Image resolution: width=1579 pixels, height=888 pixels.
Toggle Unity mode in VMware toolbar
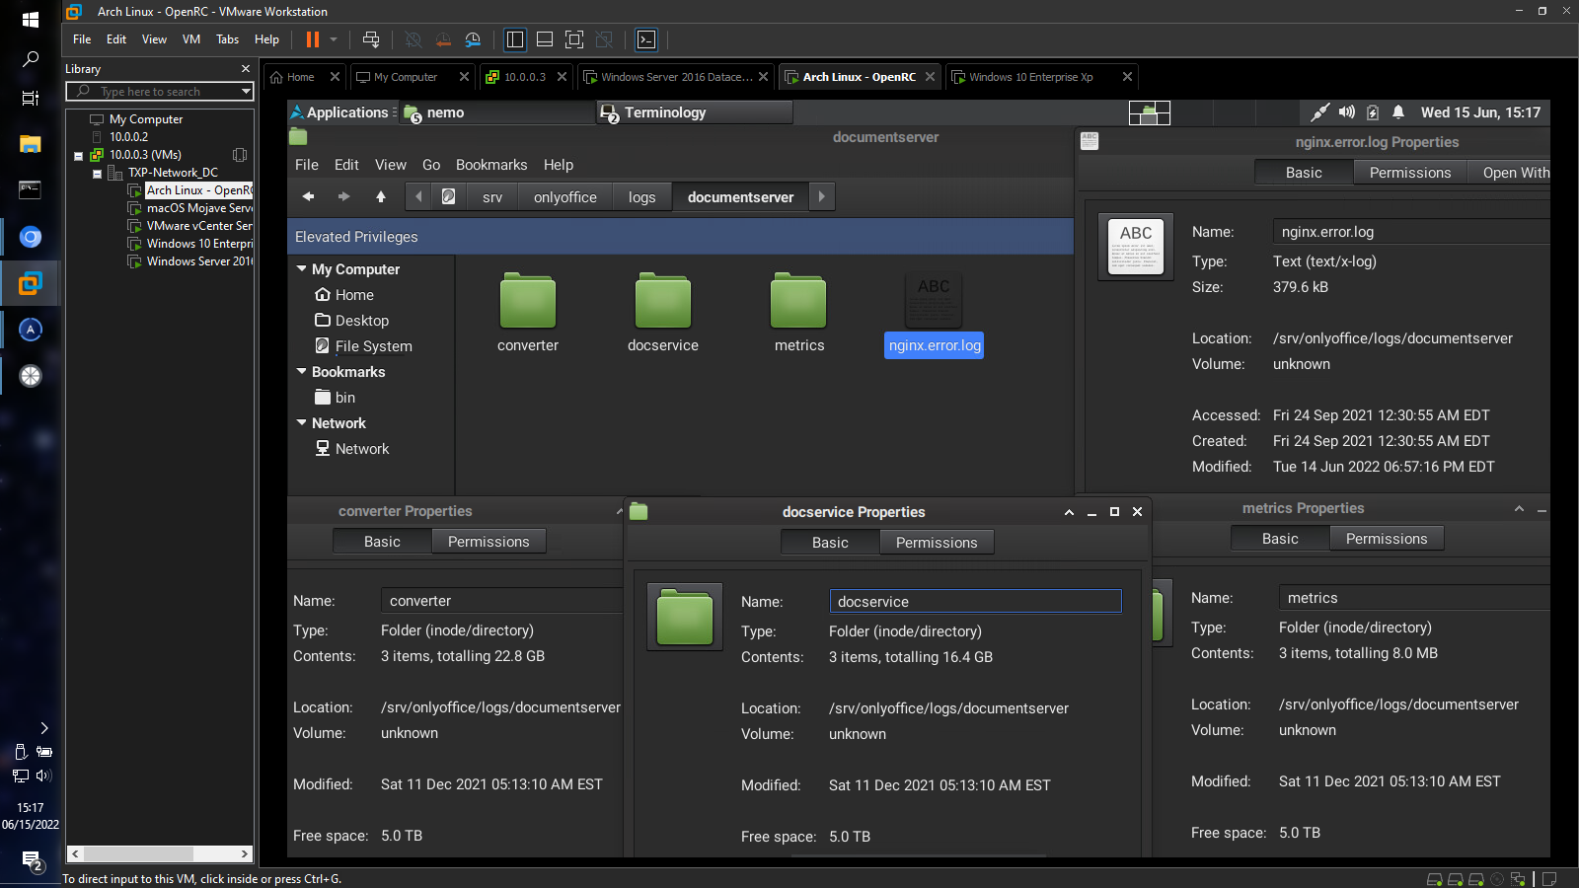[604, 39]
